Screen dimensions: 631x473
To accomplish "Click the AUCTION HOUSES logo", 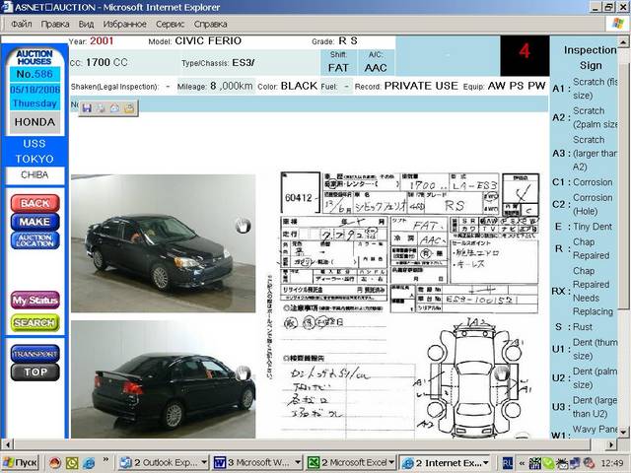I will [x=35, y=57].
